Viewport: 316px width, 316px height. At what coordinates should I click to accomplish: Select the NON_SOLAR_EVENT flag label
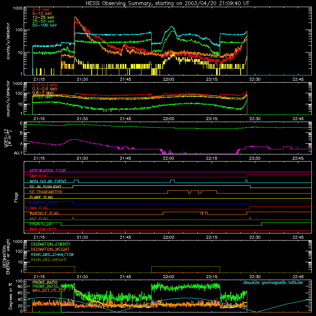[48, 181]
